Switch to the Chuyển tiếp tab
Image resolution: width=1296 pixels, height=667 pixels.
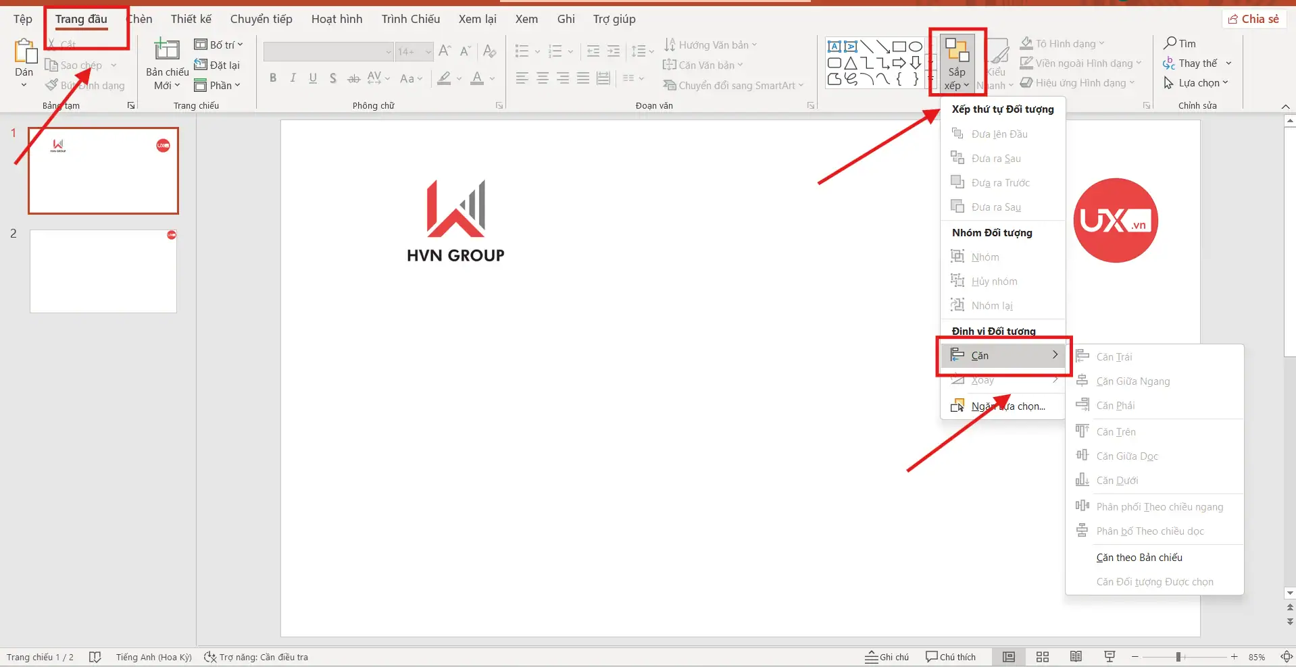pyautogui.click(x=261, y=19)
